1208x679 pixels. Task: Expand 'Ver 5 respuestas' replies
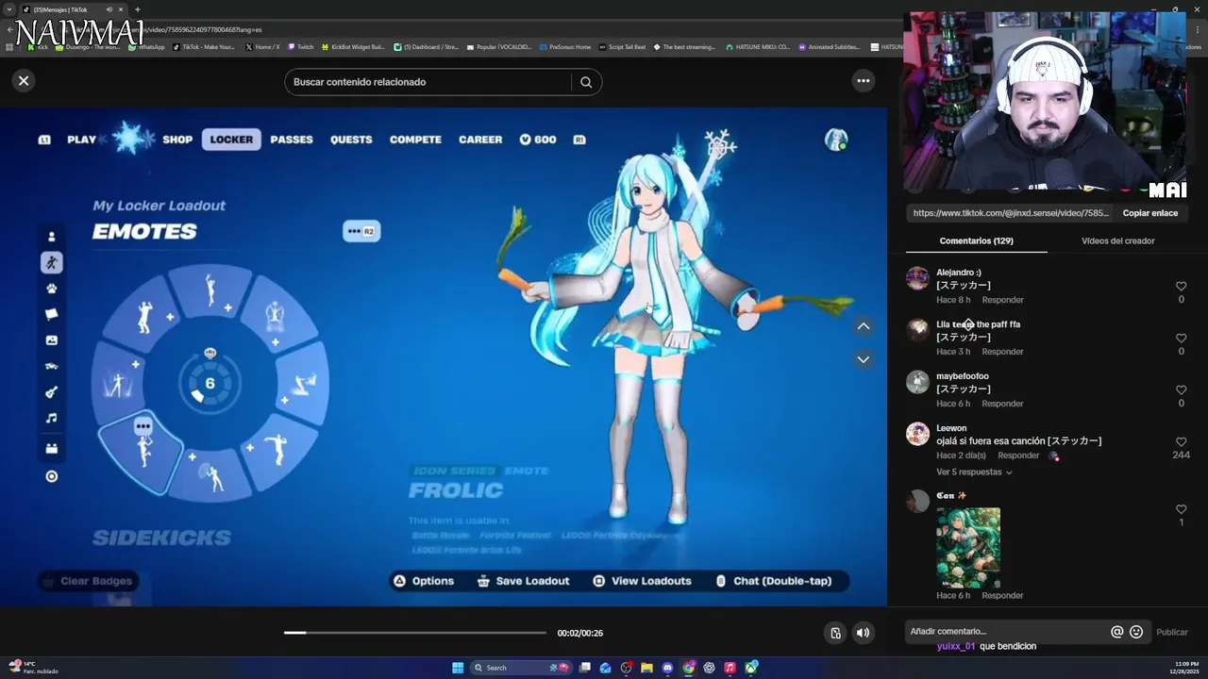tap(974, 472)
